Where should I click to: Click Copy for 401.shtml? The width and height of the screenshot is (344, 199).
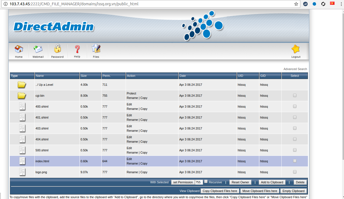[144, 120]
